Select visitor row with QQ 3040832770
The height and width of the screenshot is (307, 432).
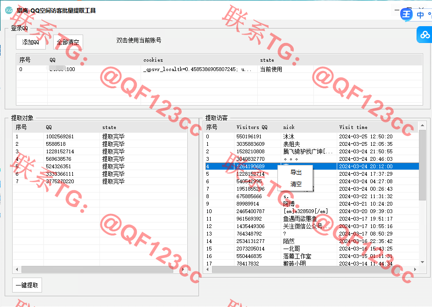pos(312,159)
